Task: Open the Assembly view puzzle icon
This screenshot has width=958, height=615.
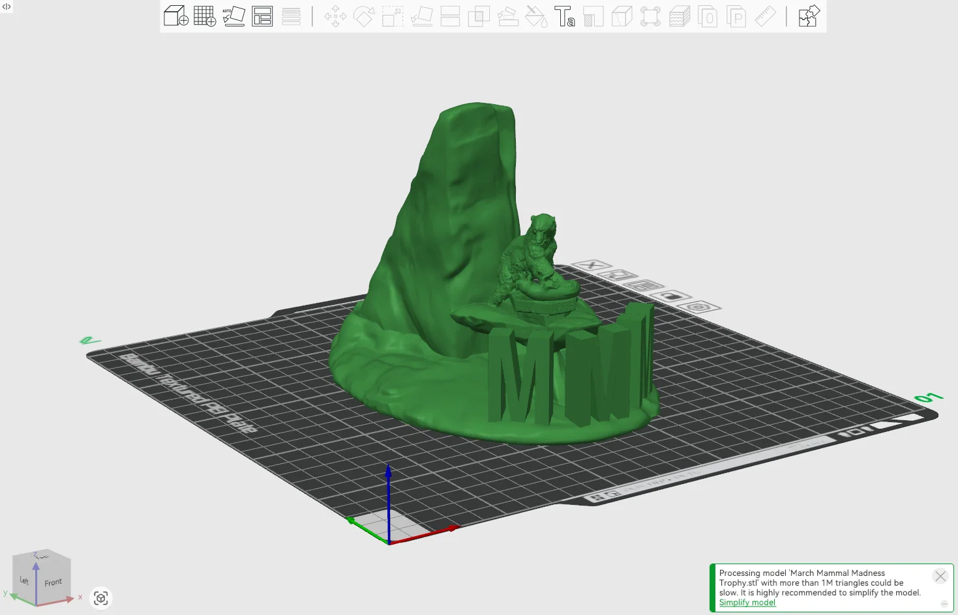Action: pos(809,16)
